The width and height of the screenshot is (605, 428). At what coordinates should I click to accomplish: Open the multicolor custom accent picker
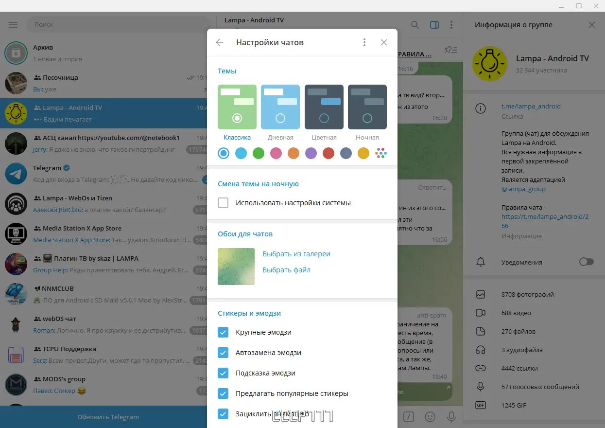point(381,153)
